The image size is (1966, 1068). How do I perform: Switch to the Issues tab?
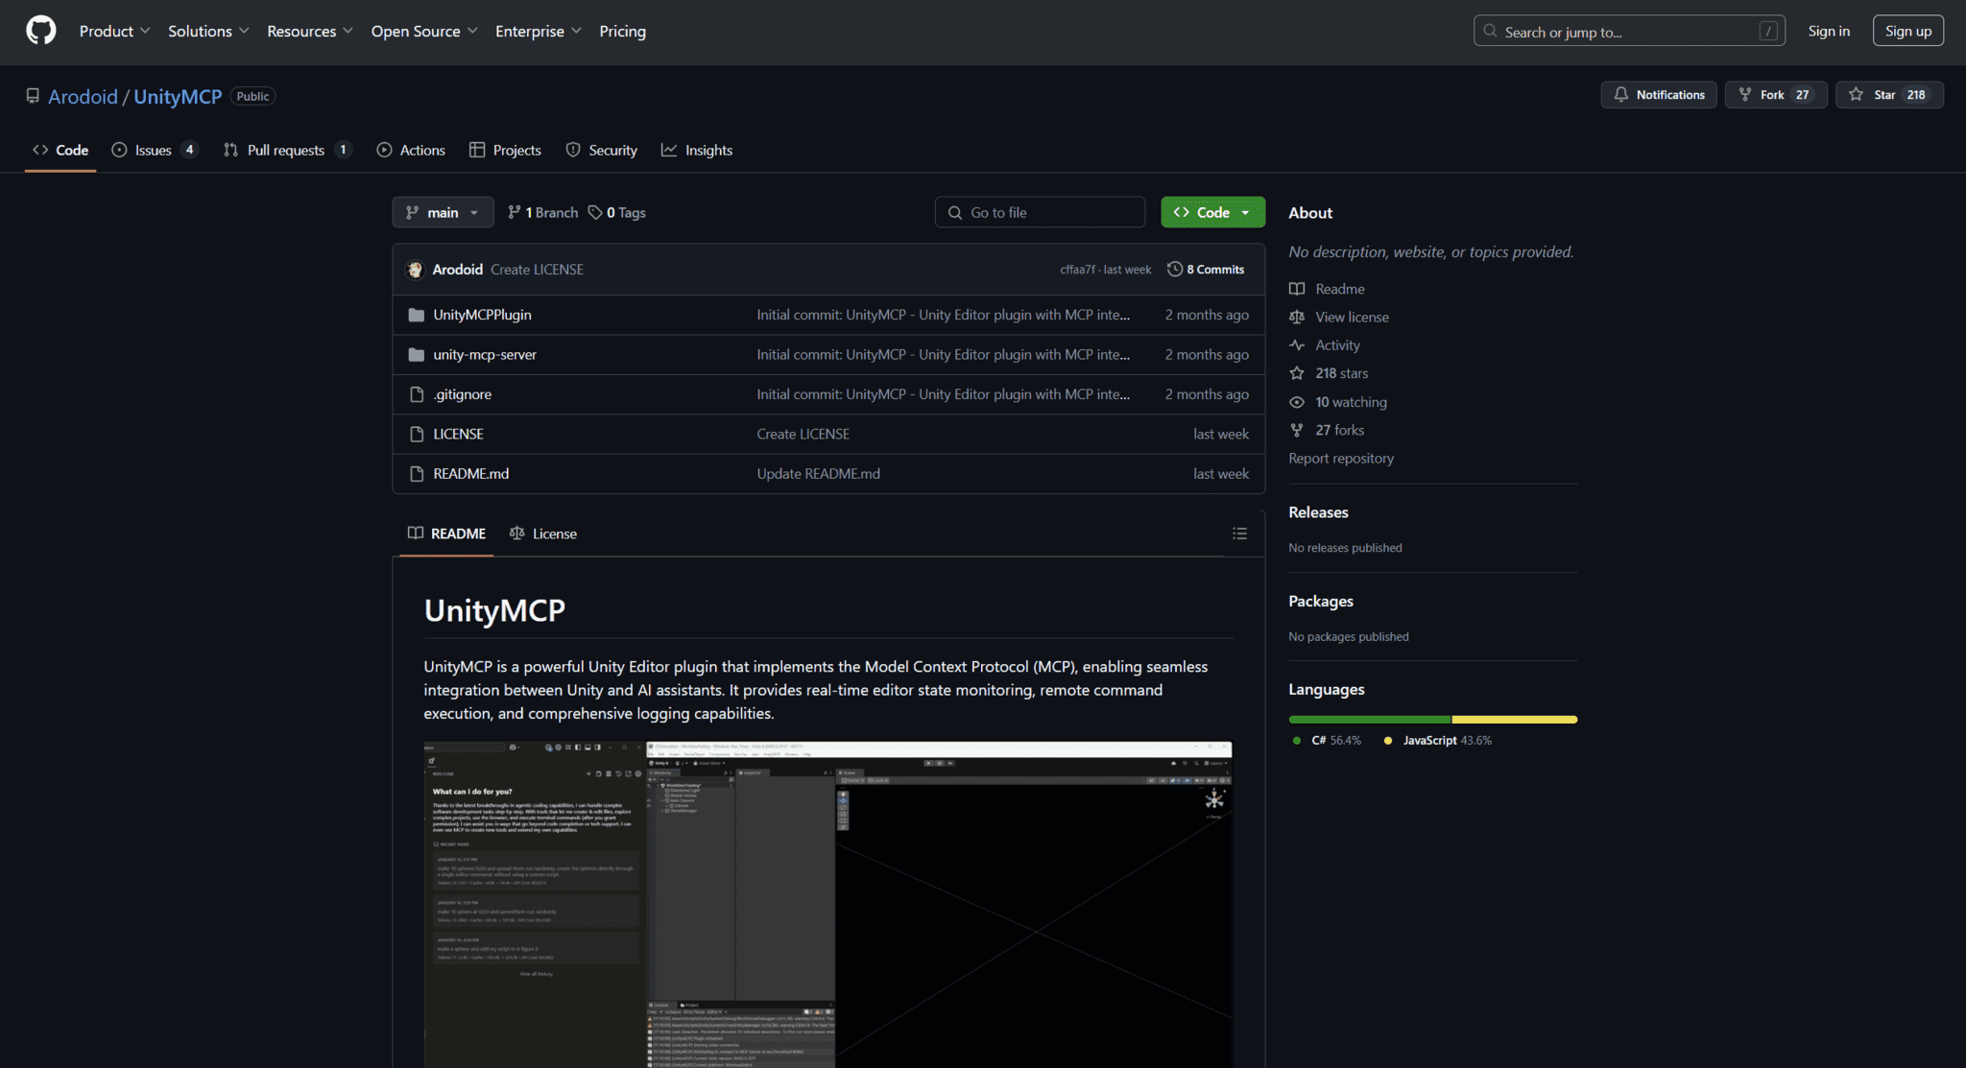pyautogui.click(x=155, y=150)
